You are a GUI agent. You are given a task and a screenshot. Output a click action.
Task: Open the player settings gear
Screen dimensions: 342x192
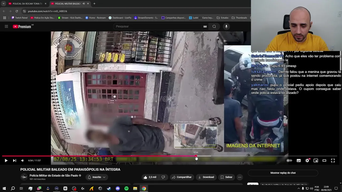click(x=307, y=161)
